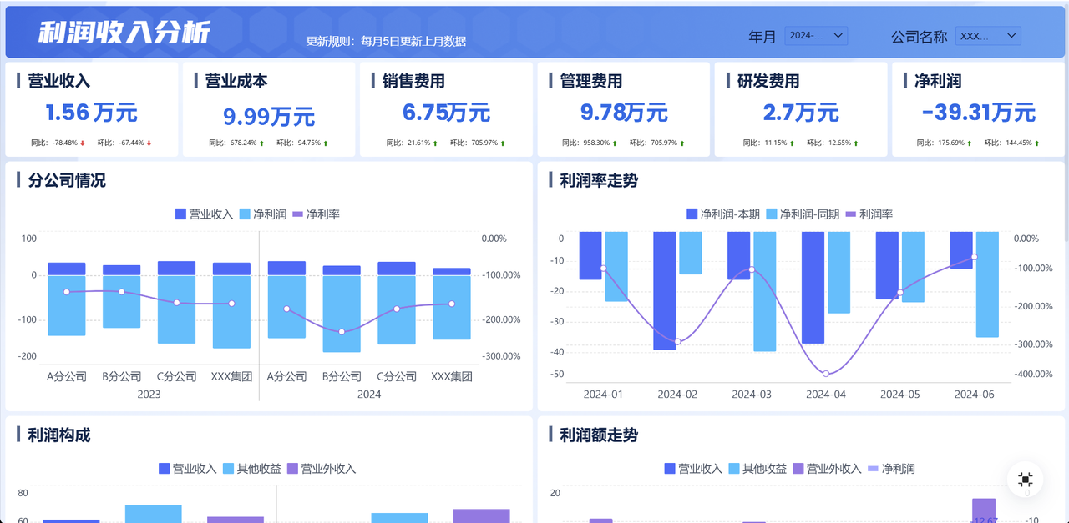Click green up arrow beside 同比 21.61%
Screen dimensions: 1069x523
[435, 143]
